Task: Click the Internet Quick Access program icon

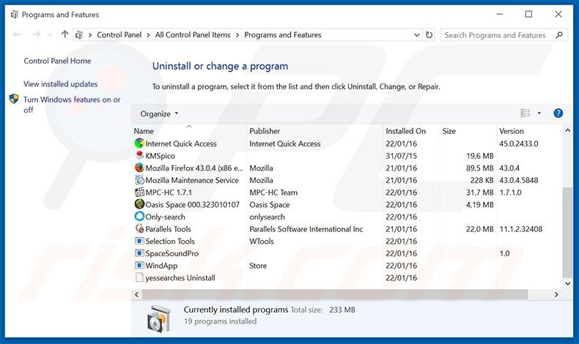Action: [x=139, y=143]
